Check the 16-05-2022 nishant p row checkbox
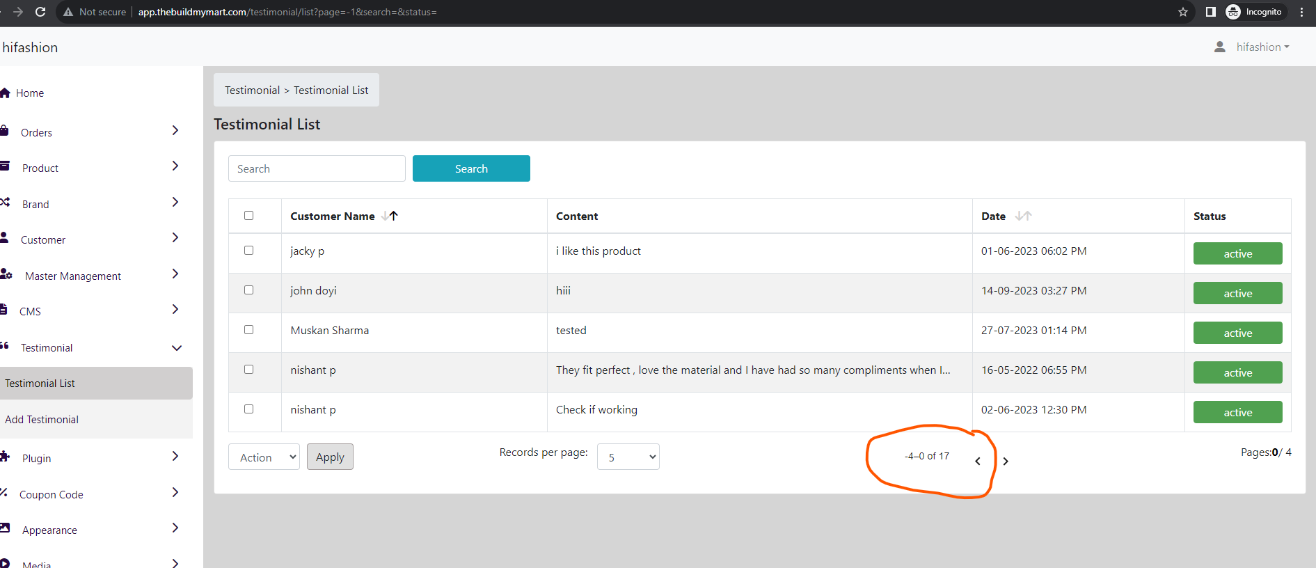The image size is (1316, 568). click(x=248, y=369)
